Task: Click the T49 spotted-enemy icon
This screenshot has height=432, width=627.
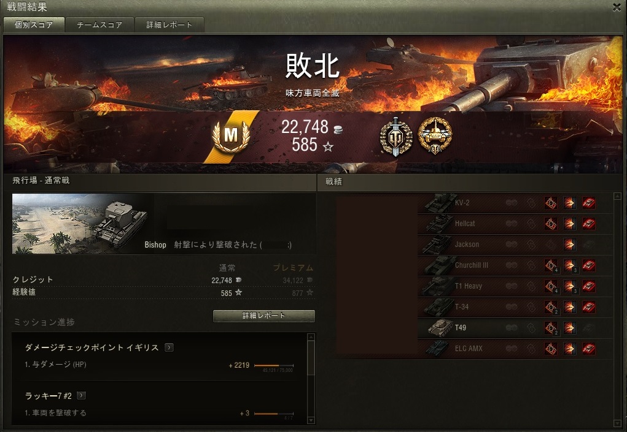Action: [x=512, y=328]
